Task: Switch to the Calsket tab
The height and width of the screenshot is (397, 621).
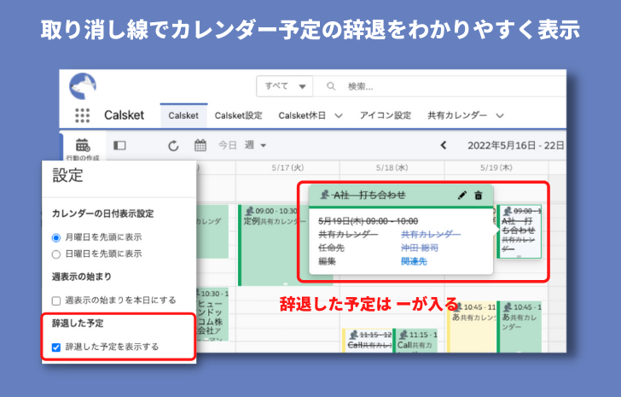Action: point(183,116)
